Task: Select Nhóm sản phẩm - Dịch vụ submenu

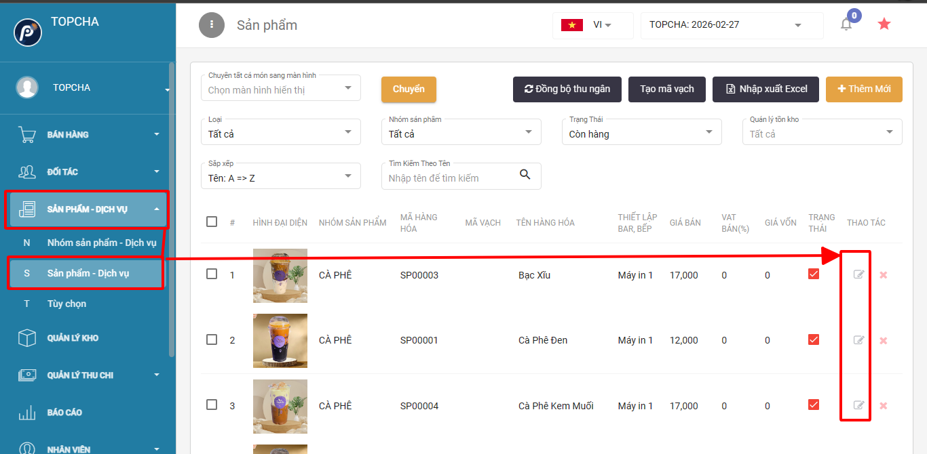Action: click(102, 243)
